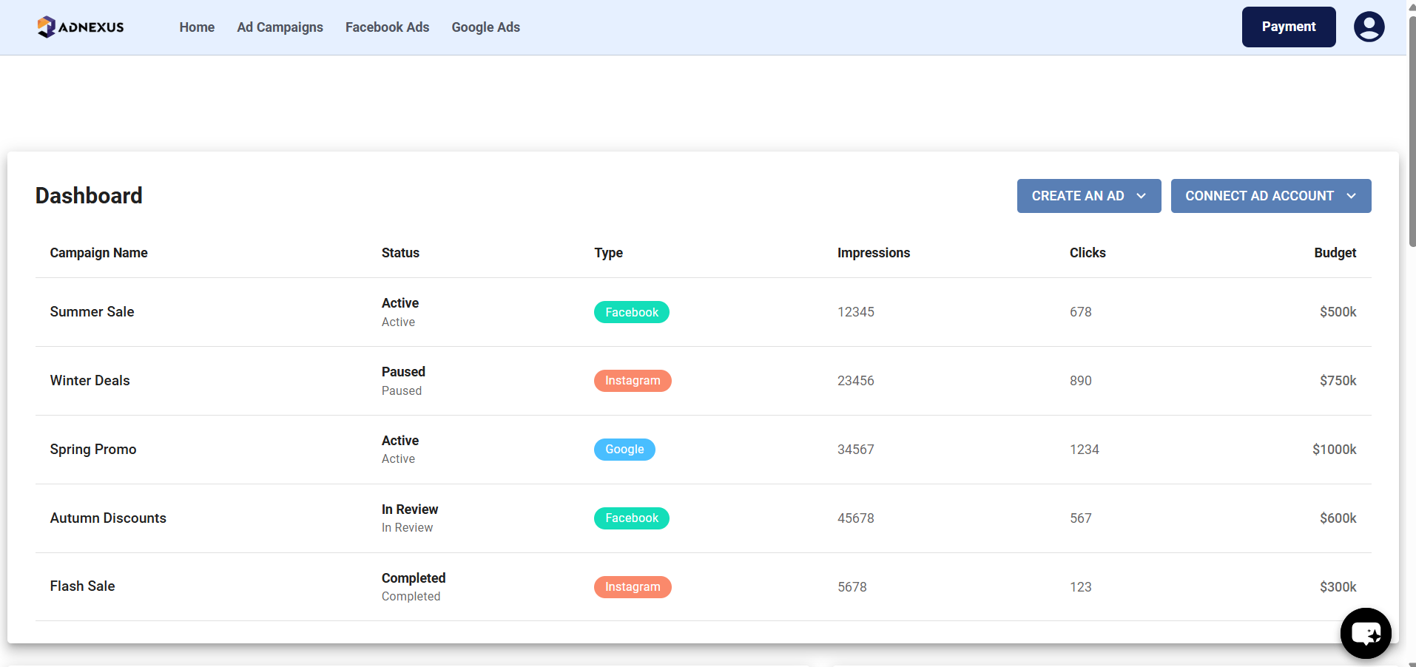
Task: Click Facebook tag in Autumn Discounts row
Action: coord(631,518)
